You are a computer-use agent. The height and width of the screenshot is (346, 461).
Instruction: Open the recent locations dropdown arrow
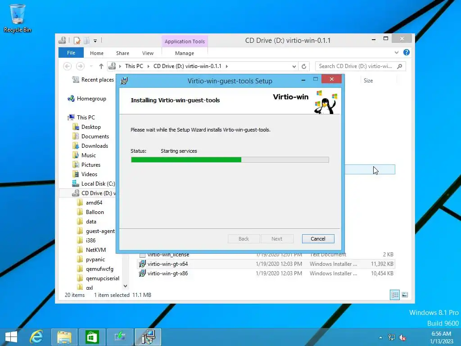click(x=91, y=66)
